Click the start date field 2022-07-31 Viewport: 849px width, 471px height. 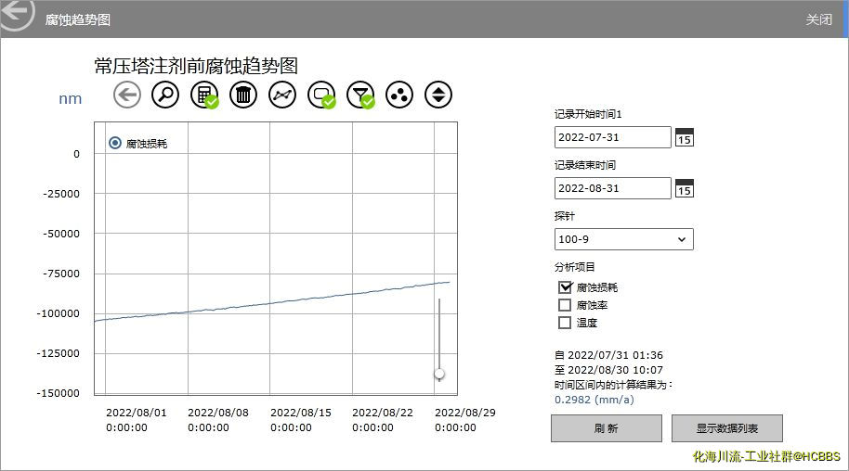(x=612, y=137)
